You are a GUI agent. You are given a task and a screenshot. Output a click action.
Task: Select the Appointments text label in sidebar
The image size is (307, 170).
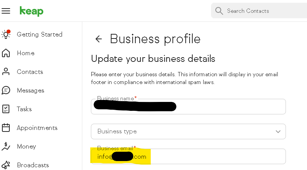coord(37,128)
